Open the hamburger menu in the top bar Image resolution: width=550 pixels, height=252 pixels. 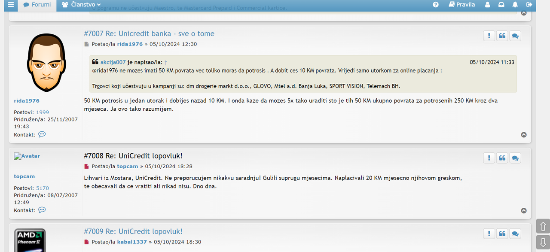point(10,5)
